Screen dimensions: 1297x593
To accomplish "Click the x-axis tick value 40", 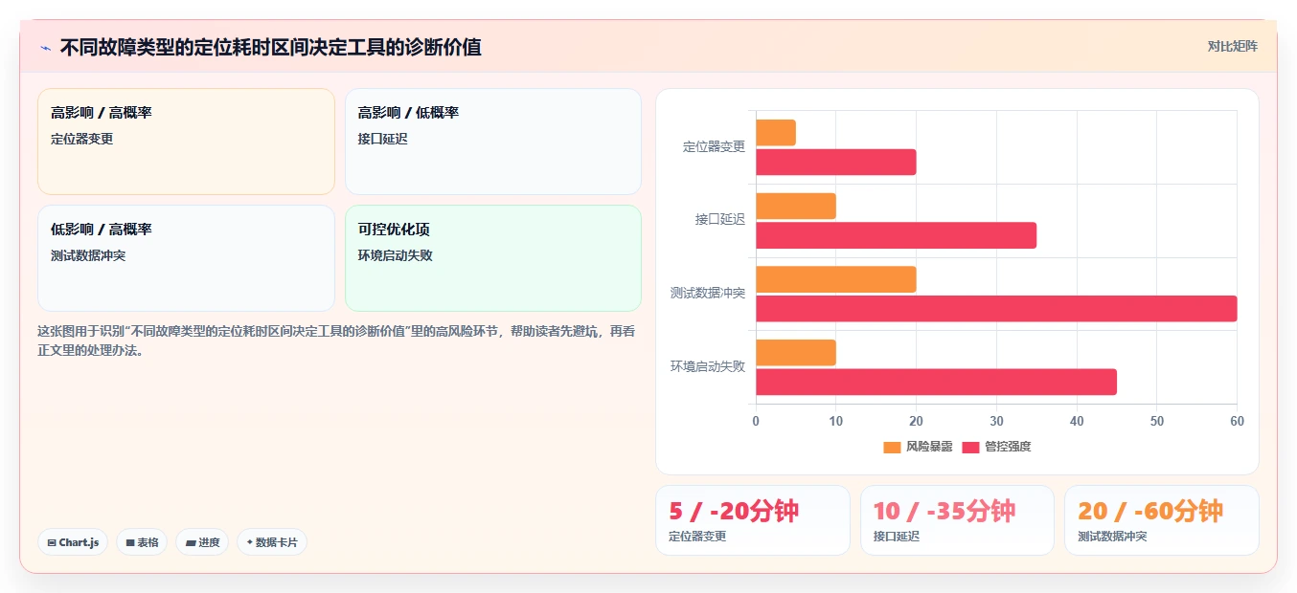I will pyautogui.click(x=1077, y=421).
